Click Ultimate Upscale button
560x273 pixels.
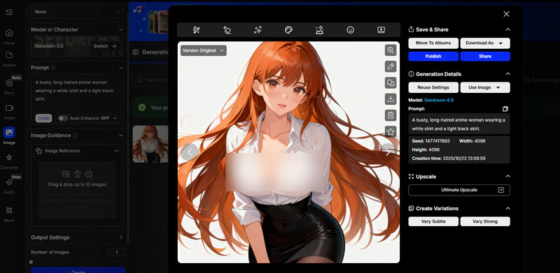(x=459, y=190)
